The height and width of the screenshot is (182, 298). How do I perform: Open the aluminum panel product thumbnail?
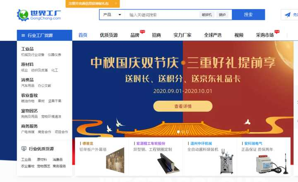[x=115, y=160]
